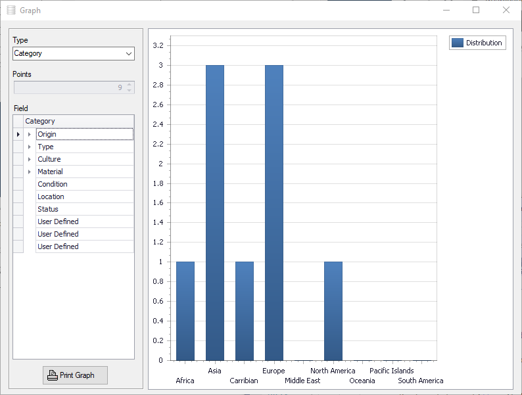The image size is (522, 395).
Task: Select the Location field
Action: click(x=85, y=197)
